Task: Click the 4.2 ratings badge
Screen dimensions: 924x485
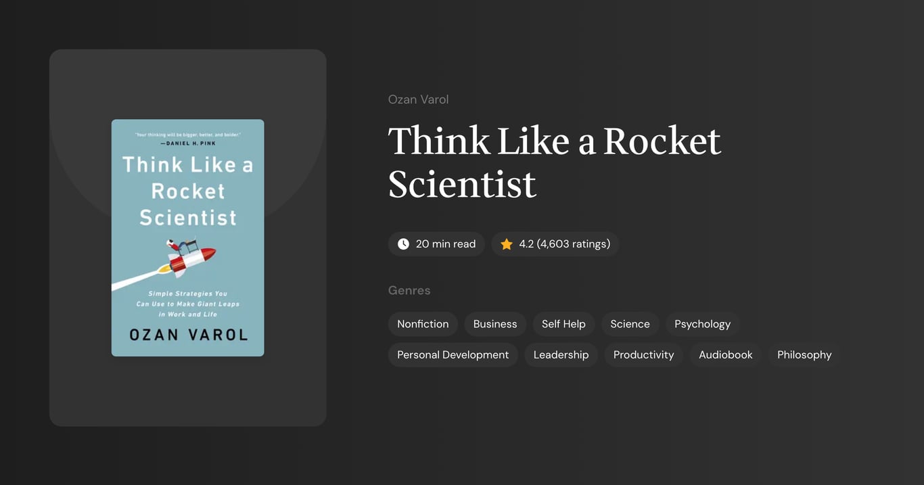Action: click(x=555, y=244)
